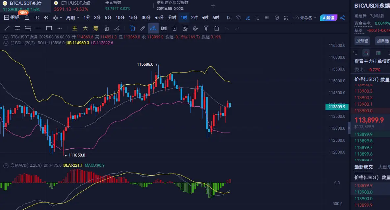Screen dimensions: 390x210
Task: Open the chart type candlestick dropdown
Action: [x=58, y=18]
